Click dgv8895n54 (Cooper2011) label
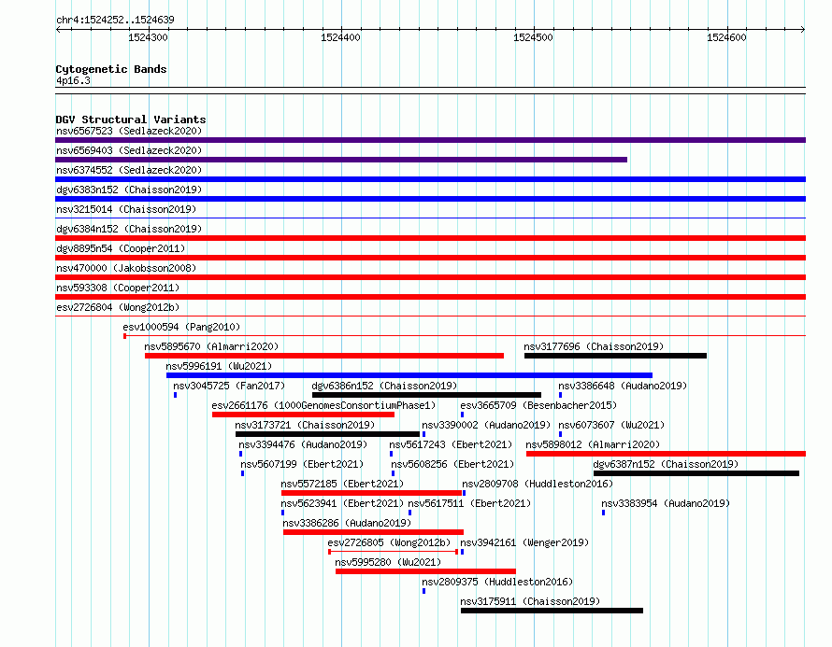The width and height of the screenshot is (832, 647). [x=121, y=248]
